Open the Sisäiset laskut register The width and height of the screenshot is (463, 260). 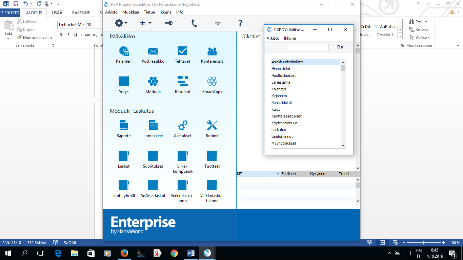[153, 185]
